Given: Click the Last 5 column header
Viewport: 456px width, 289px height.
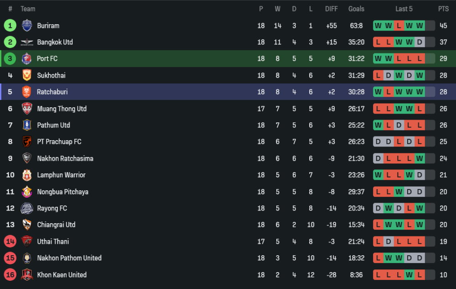Looking at the screenshot, I should (404, 9).
